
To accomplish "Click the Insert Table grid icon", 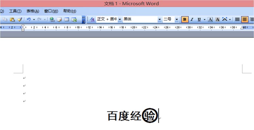I will (67, 20).
